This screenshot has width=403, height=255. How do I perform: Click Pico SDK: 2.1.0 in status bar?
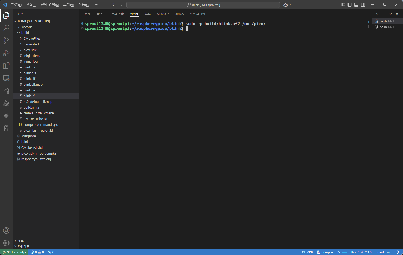pyautogui.click(x=361, y=252)
